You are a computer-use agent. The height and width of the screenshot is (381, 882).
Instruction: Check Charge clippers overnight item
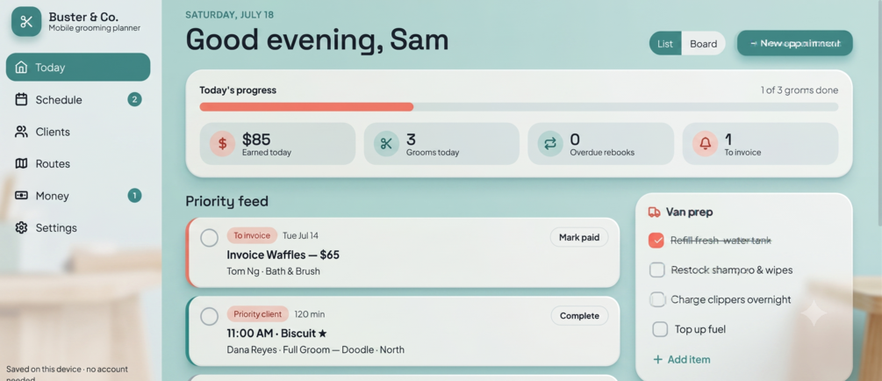pos(657,299)
